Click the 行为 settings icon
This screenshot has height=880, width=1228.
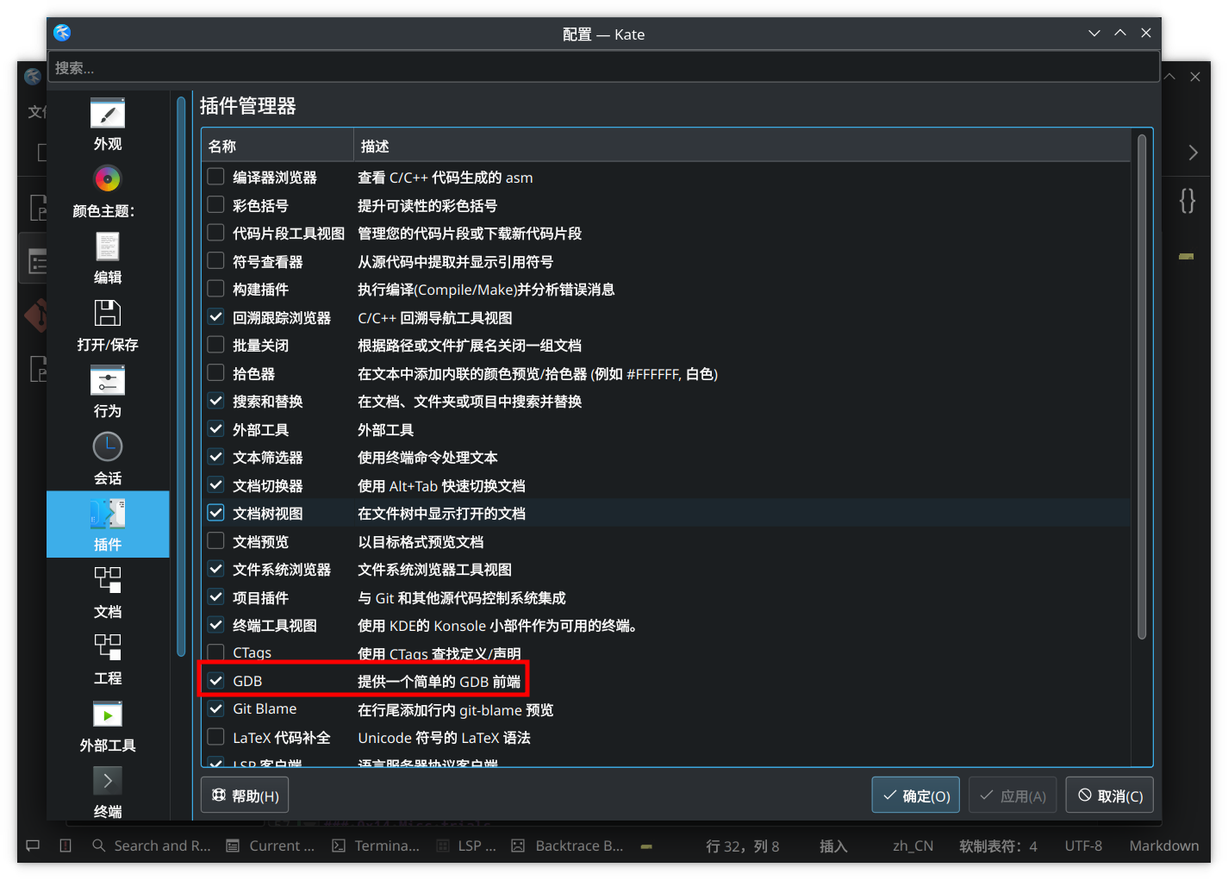[107, 380]
